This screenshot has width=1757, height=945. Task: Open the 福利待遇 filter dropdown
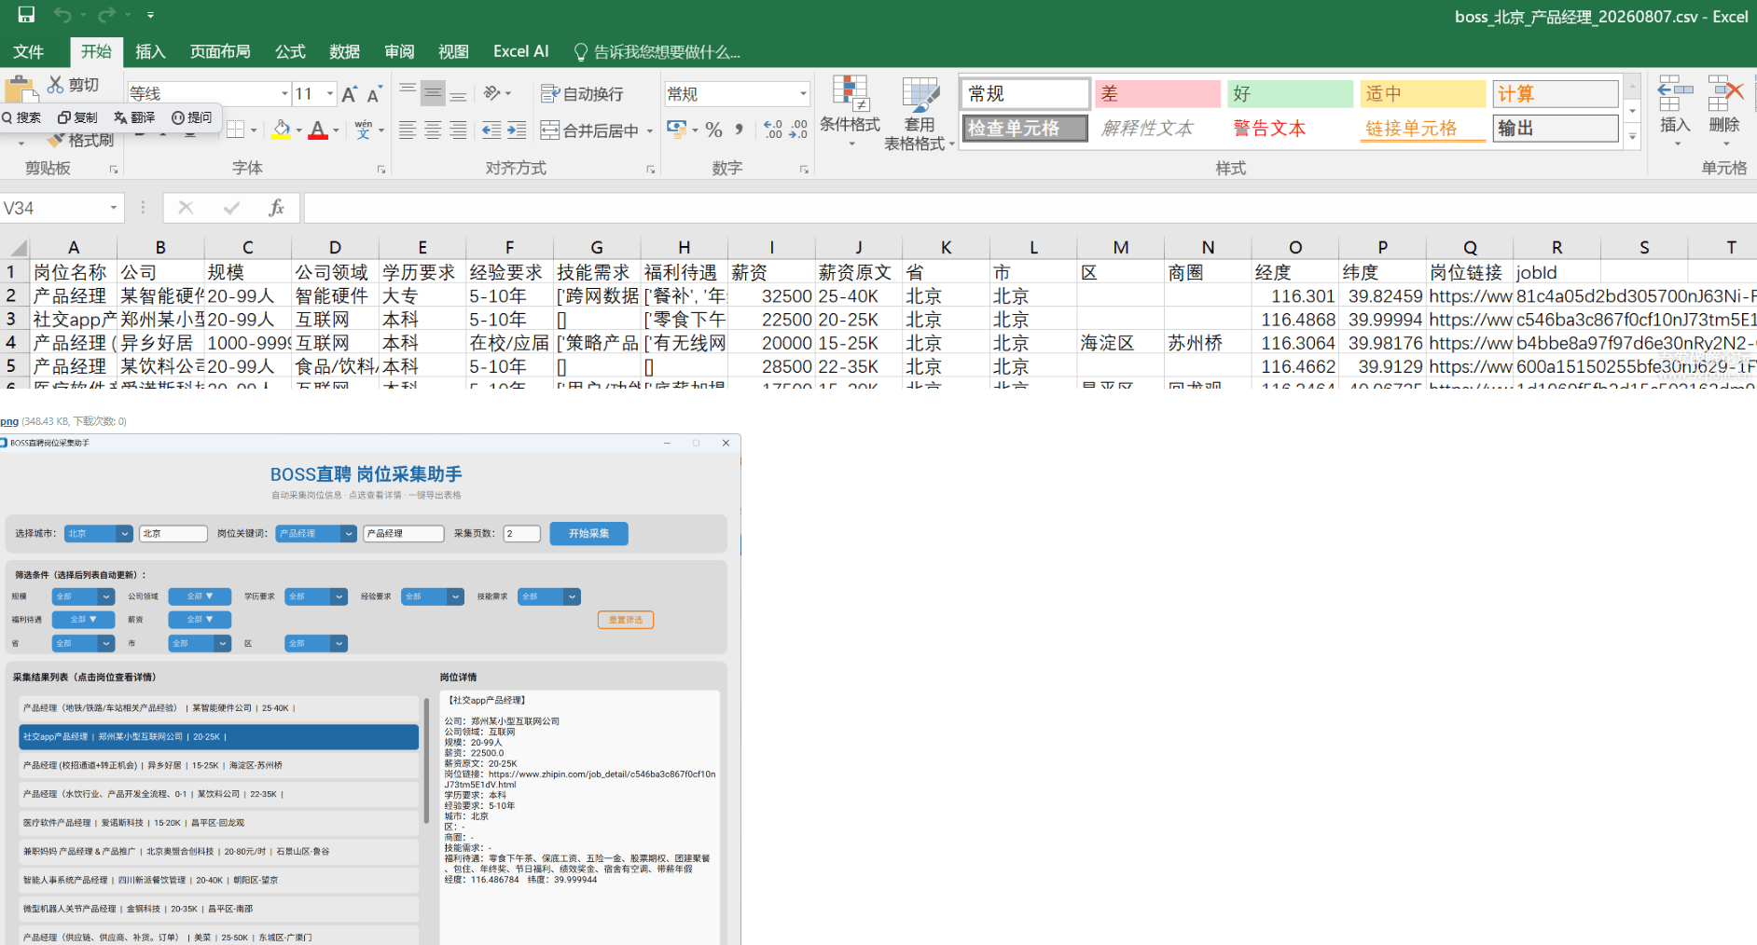point(83,619)
